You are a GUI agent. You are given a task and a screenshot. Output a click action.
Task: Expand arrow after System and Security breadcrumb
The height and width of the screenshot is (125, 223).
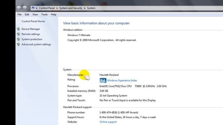(85, 8)
